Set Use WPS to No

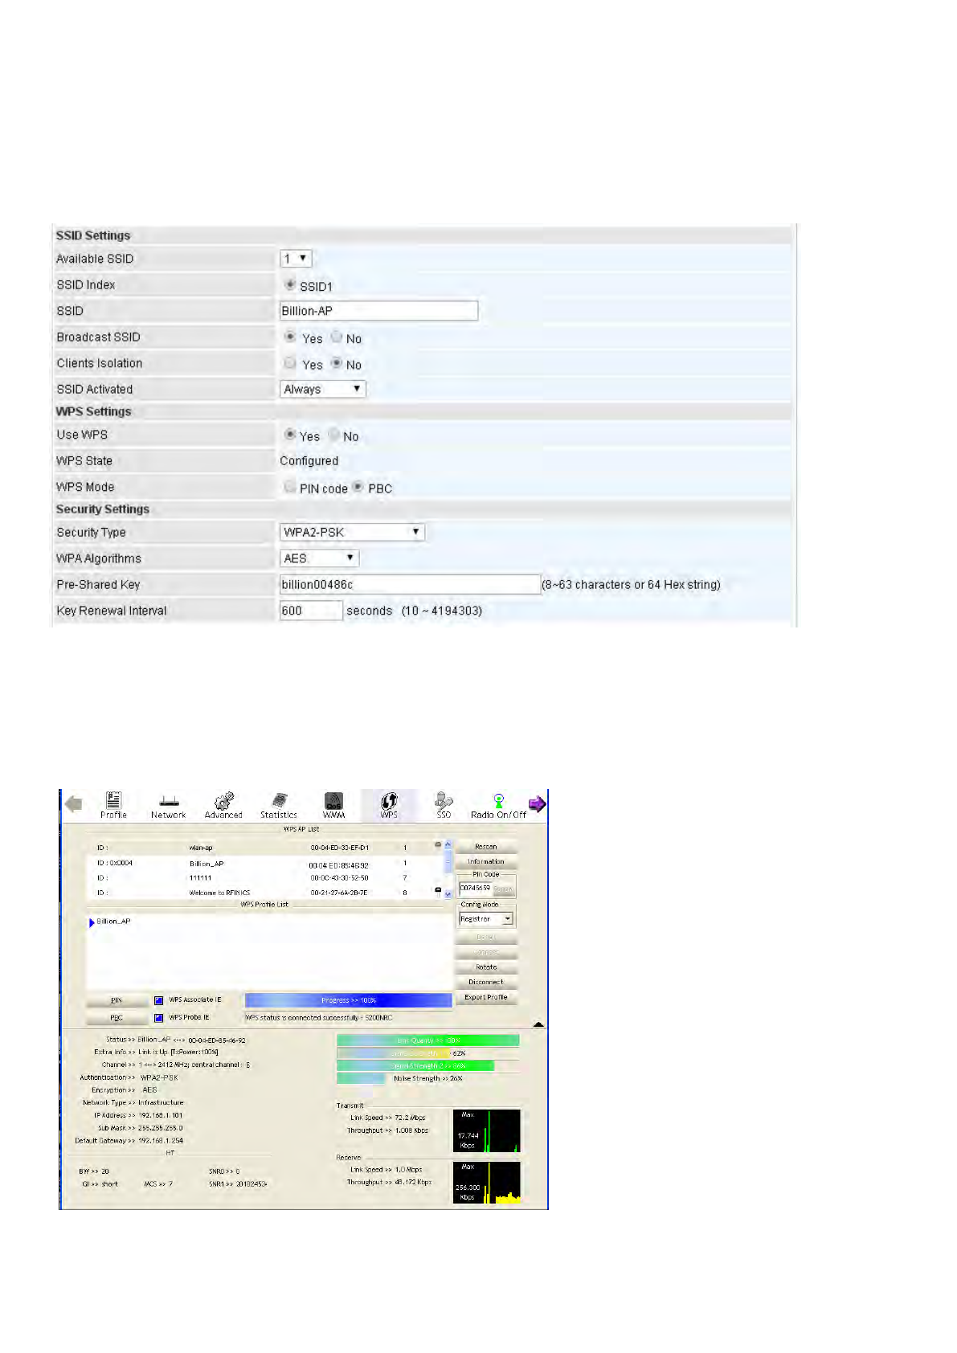[x=333, y=434]
